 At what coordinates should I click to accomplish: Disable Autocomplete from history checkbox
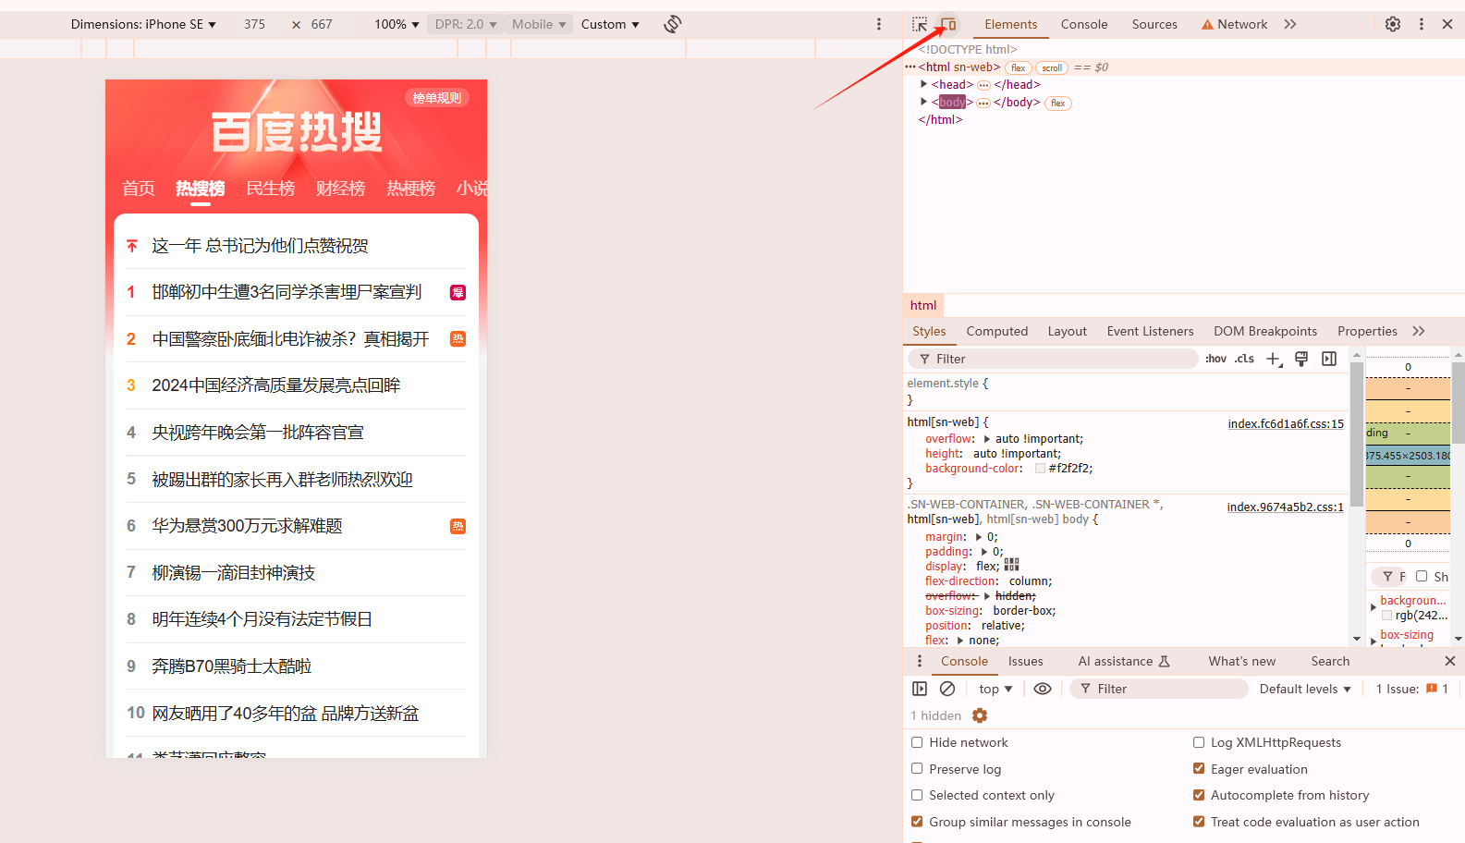(x=1199, y=795)
